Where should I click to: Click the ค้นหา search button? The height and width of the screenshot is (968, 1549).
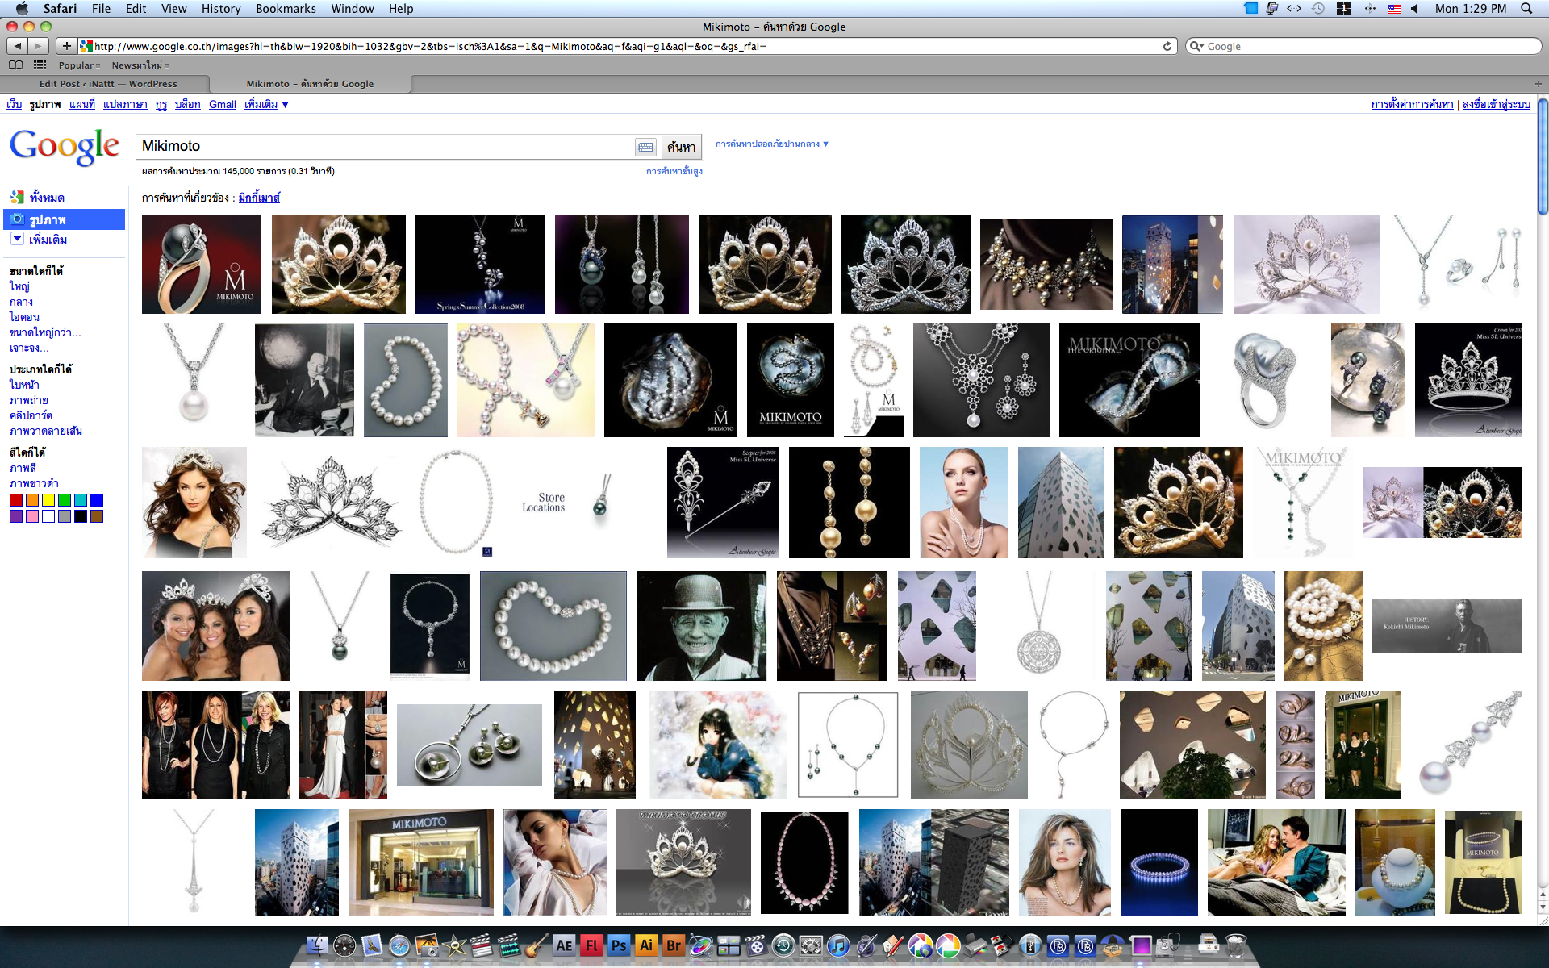coord(681,147)
